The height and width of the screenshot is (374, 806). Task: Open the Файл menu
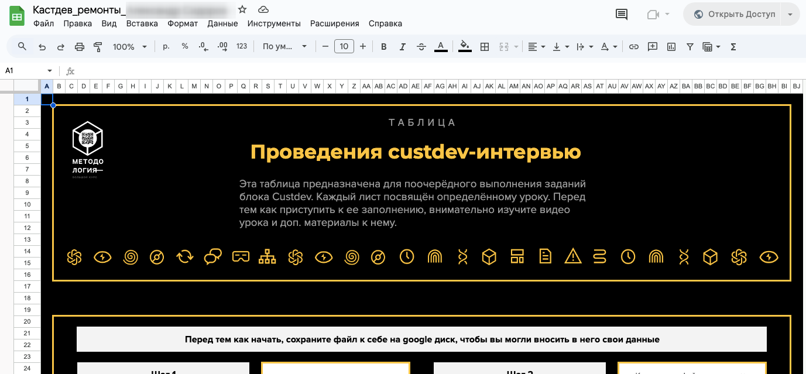43,24
